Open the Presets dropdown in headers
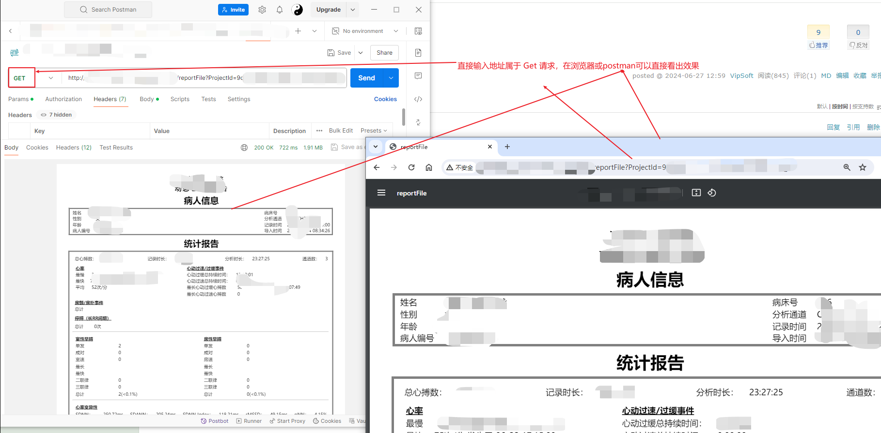Screen dimensions: 881x433 tap(374, 131)
